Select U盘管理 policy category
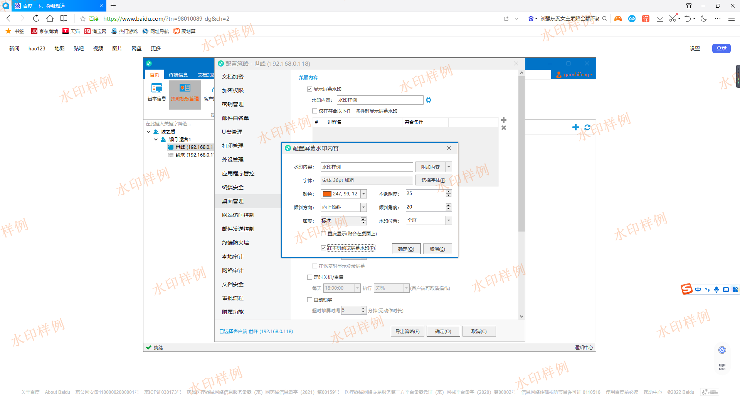 pyautogui.click(x=232, y=132)
